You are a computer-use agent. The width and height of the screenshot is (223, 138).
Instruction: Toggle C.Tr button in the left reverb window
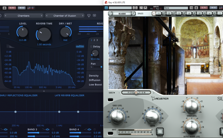(x=12, y=8)
